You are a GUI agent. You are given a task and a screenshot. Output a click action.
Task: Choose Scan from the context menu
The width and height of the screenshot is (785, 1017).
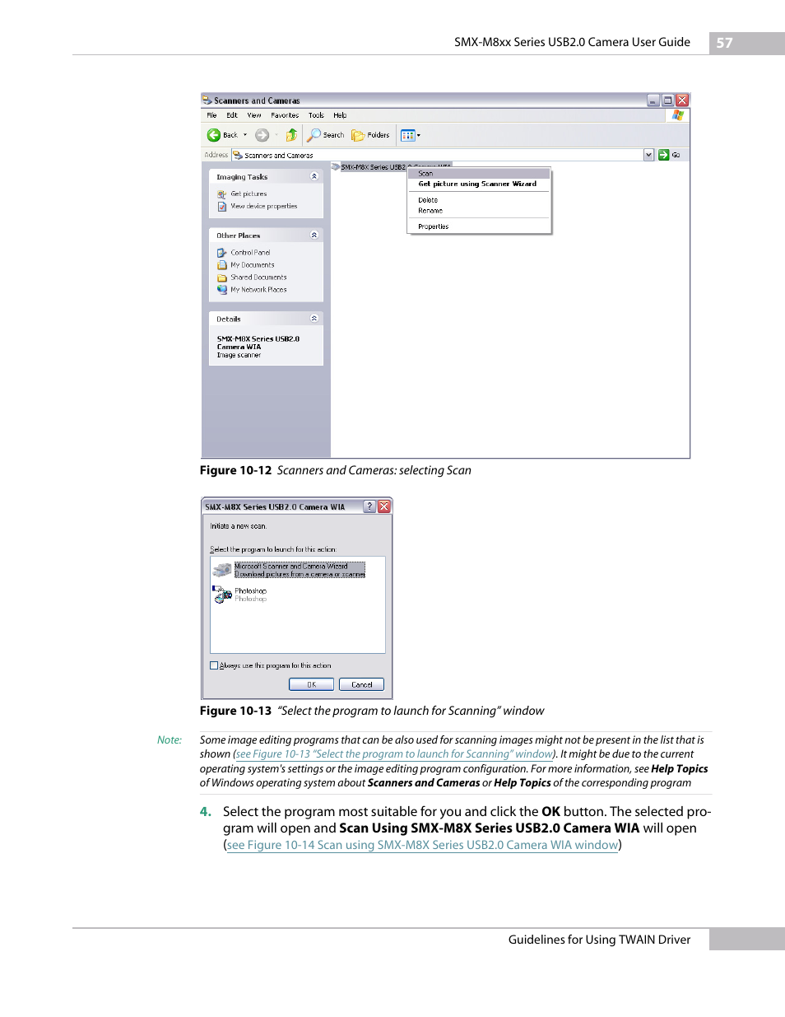click(479, 174)
